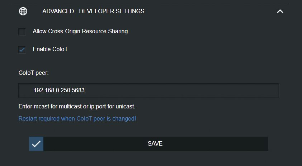Click the word multicast in hint
The height and width of the screenshot is (166, 302).
(x=68, y=106)
